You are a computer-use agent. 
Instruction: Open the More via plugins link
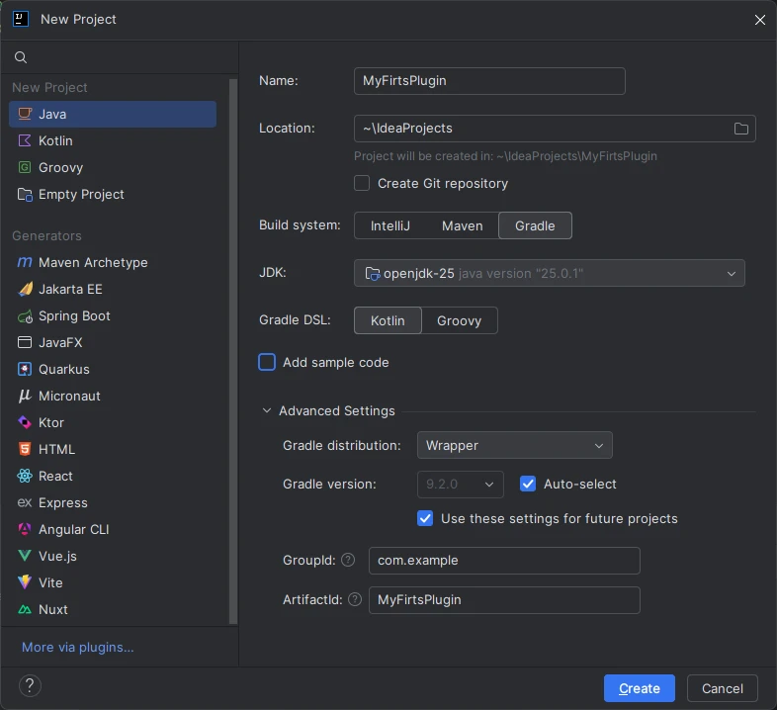77,647
